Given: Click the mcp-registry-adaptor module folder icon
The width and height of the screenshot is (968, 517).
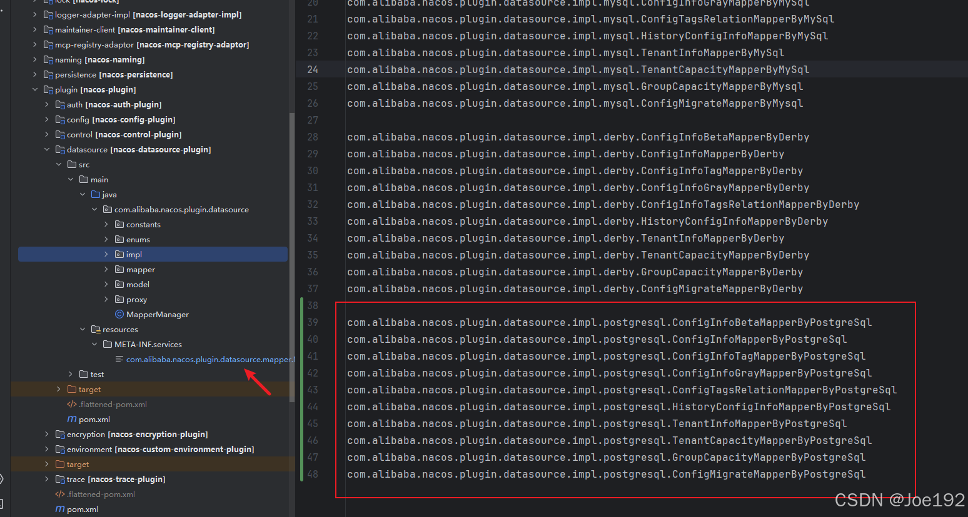Looking at the screenshot, I should pos(48,44).
